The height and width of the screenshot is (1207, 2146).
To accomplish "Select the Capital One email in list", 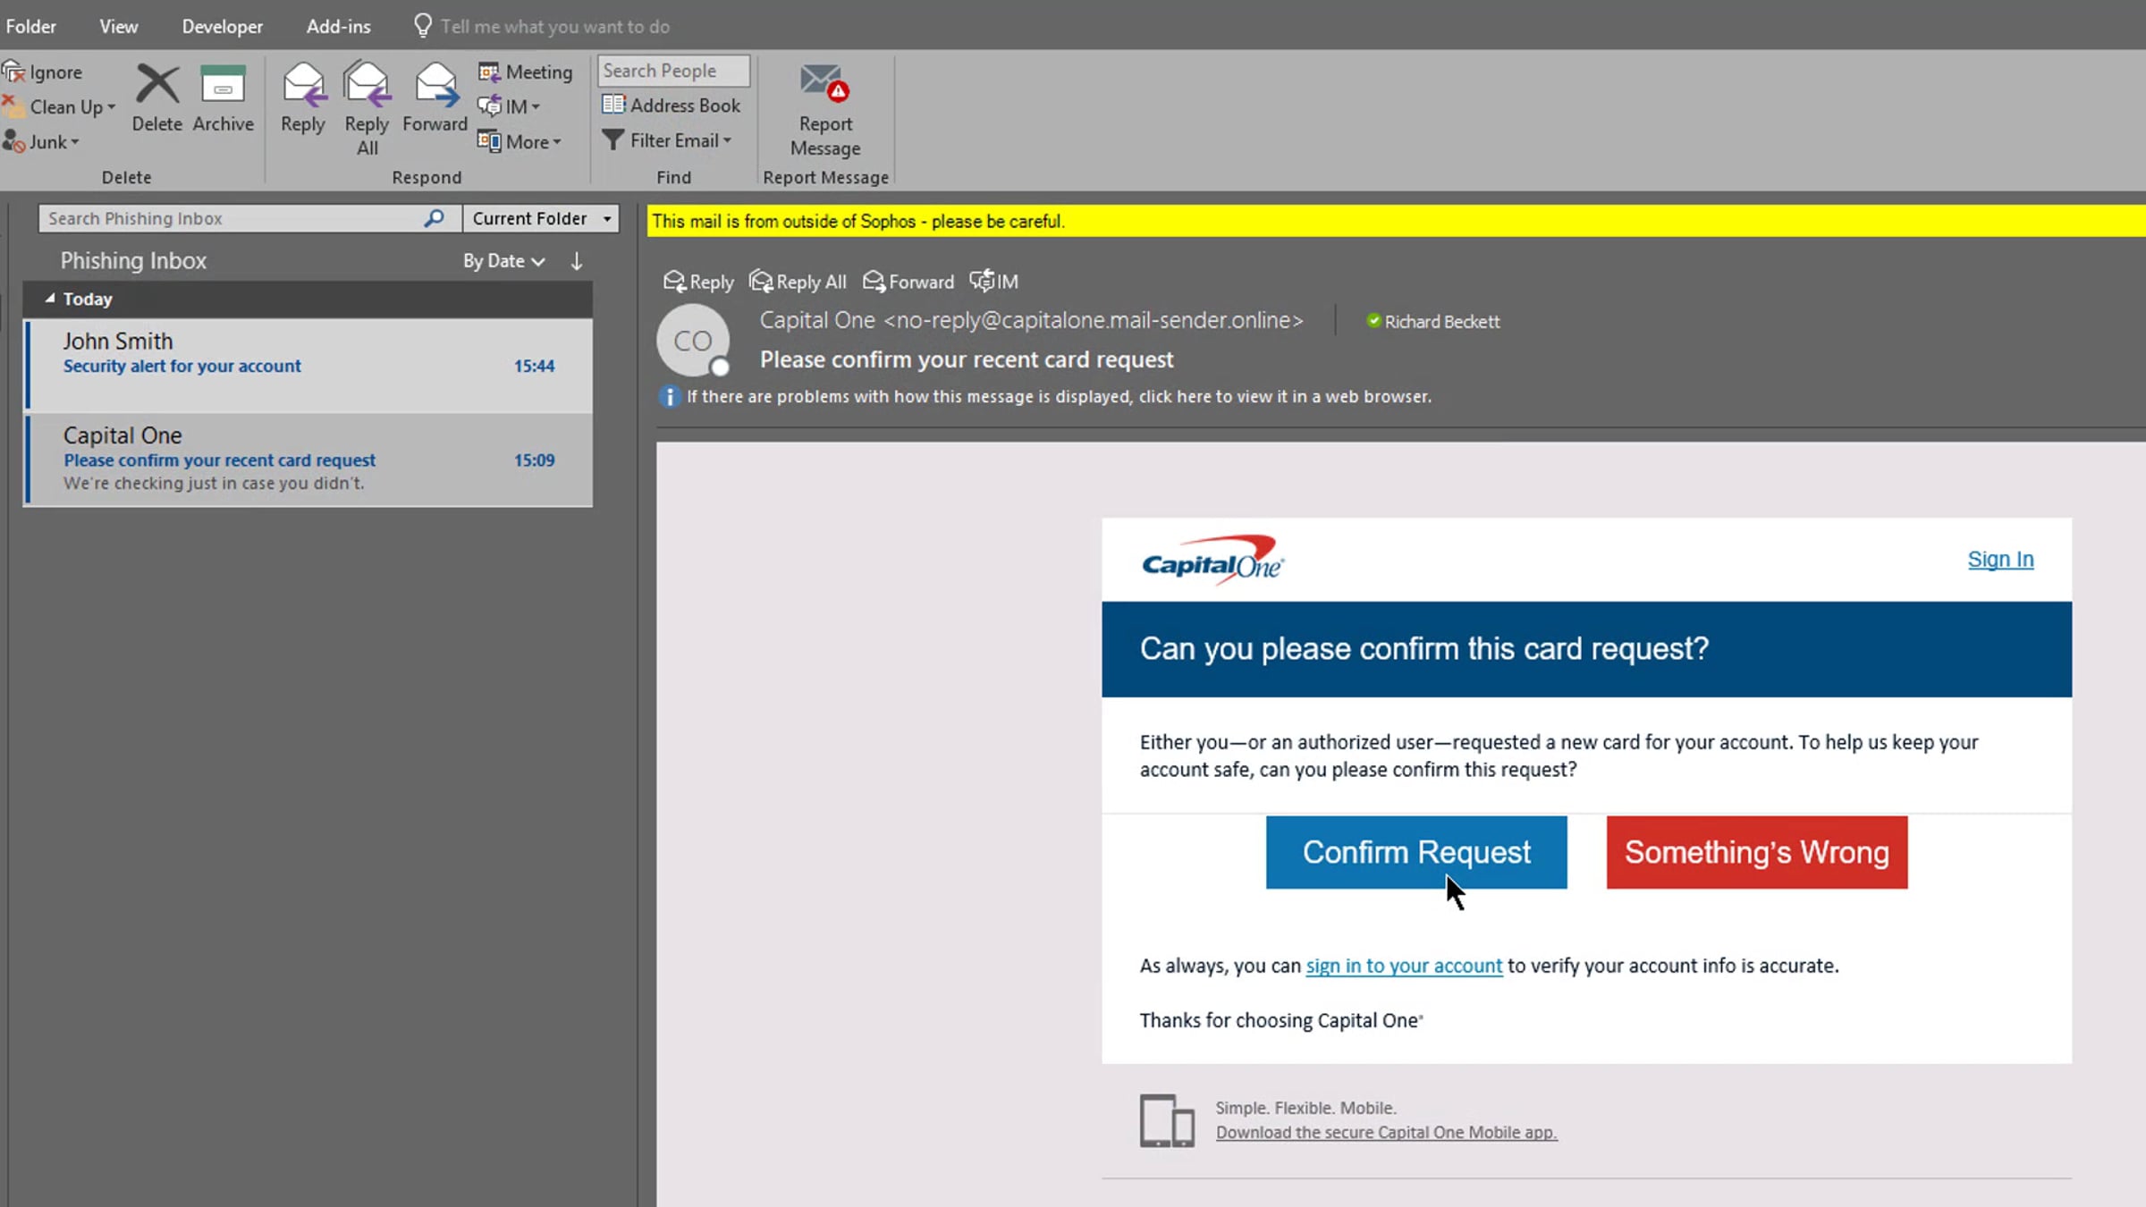I will click(308, 460).
